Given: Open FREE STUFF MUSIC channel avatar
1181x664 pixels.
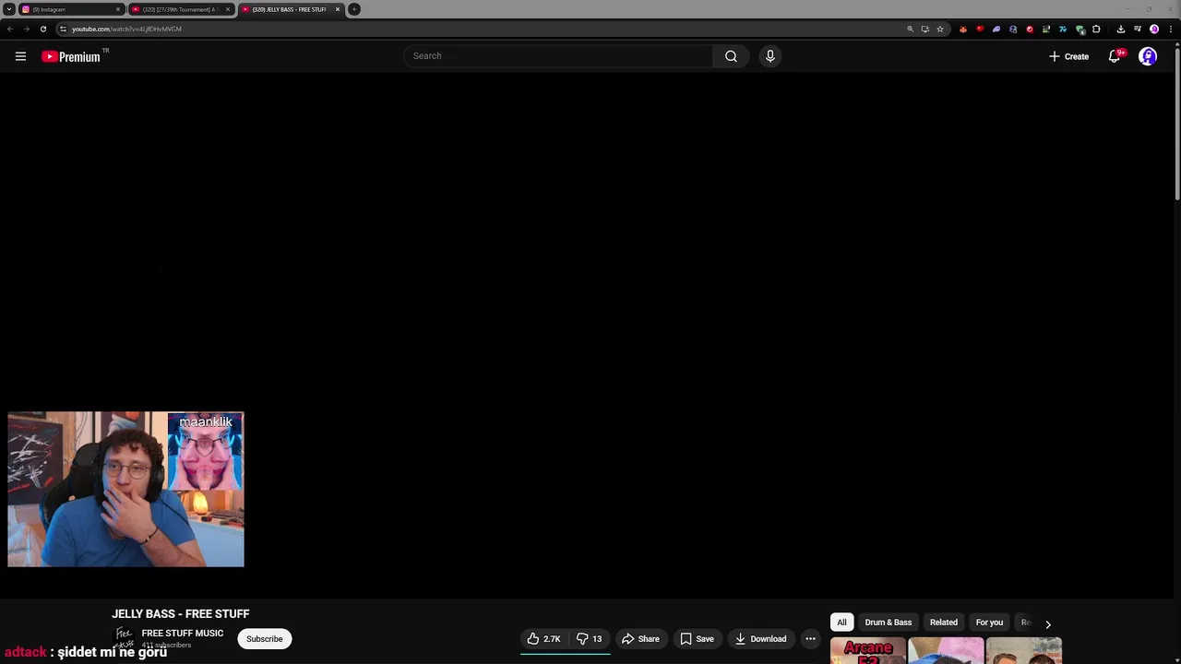Looking at the screenshot, I should click(x=124, y=637).
